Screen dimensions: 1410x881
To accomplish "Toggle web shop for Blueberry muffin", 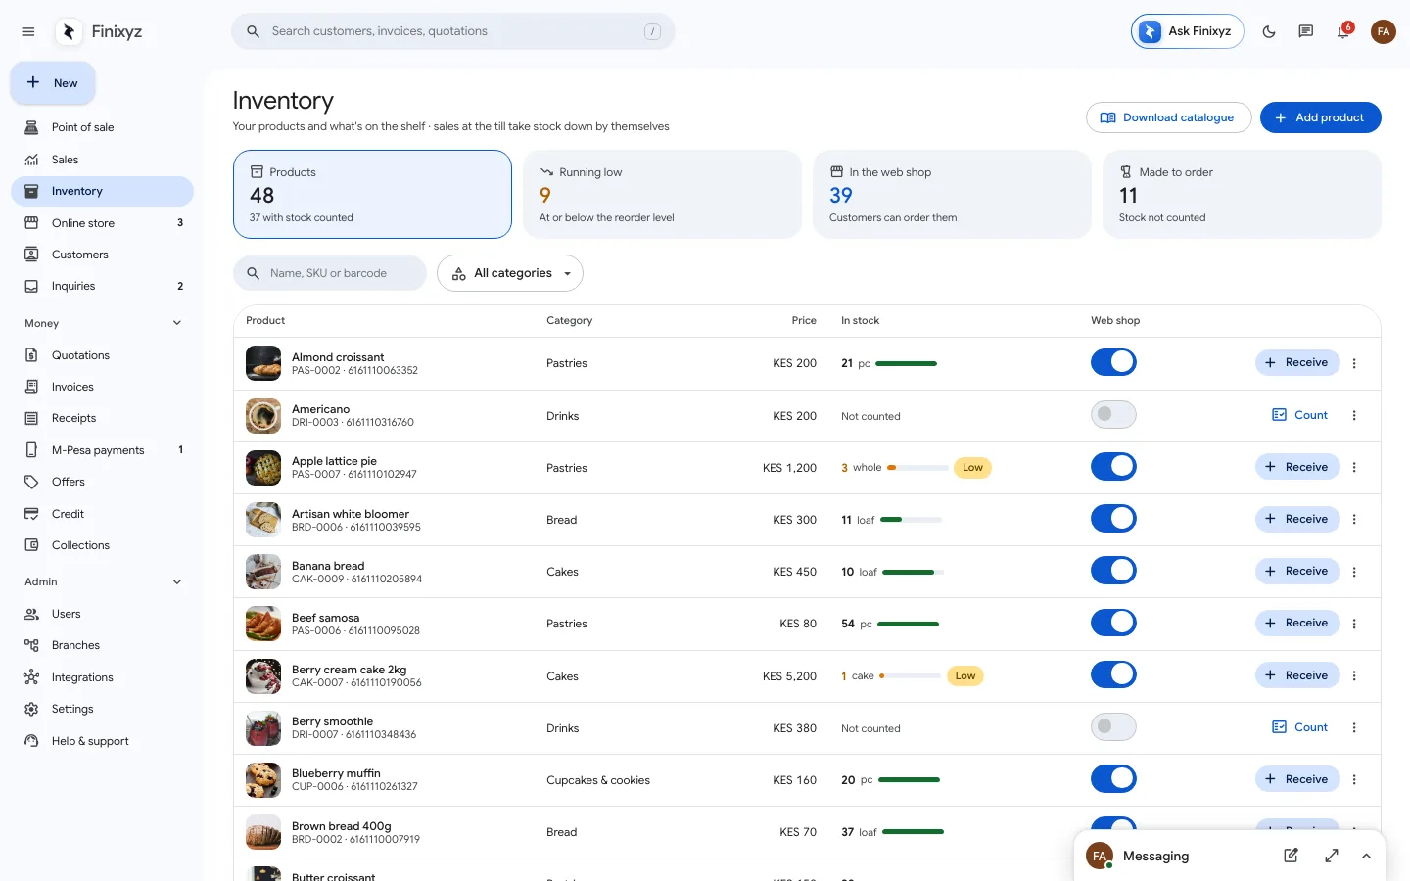I will click(1113, 778).
